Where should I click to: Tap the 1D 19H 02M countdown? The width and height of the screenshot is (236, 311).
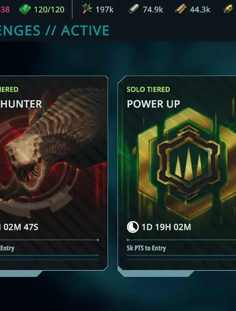coord(166,227)
